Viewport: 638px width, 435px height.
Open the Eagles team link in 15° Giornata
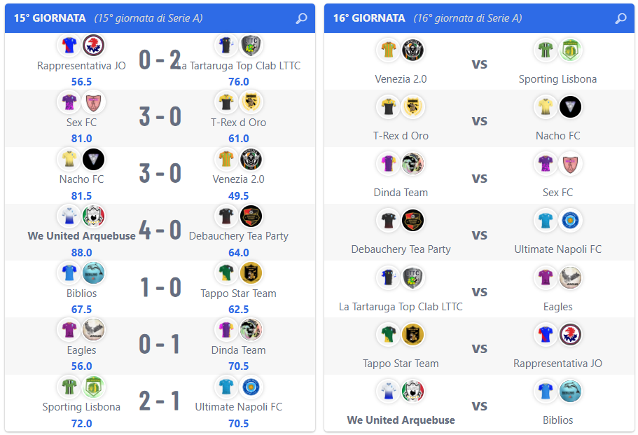(81, 350)
